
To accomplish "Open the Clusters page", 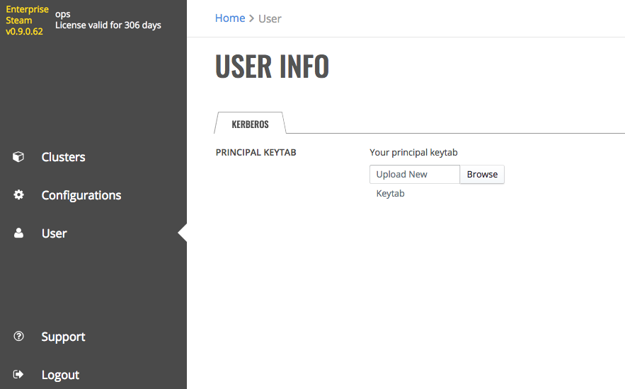I will [x=64, y=157].
